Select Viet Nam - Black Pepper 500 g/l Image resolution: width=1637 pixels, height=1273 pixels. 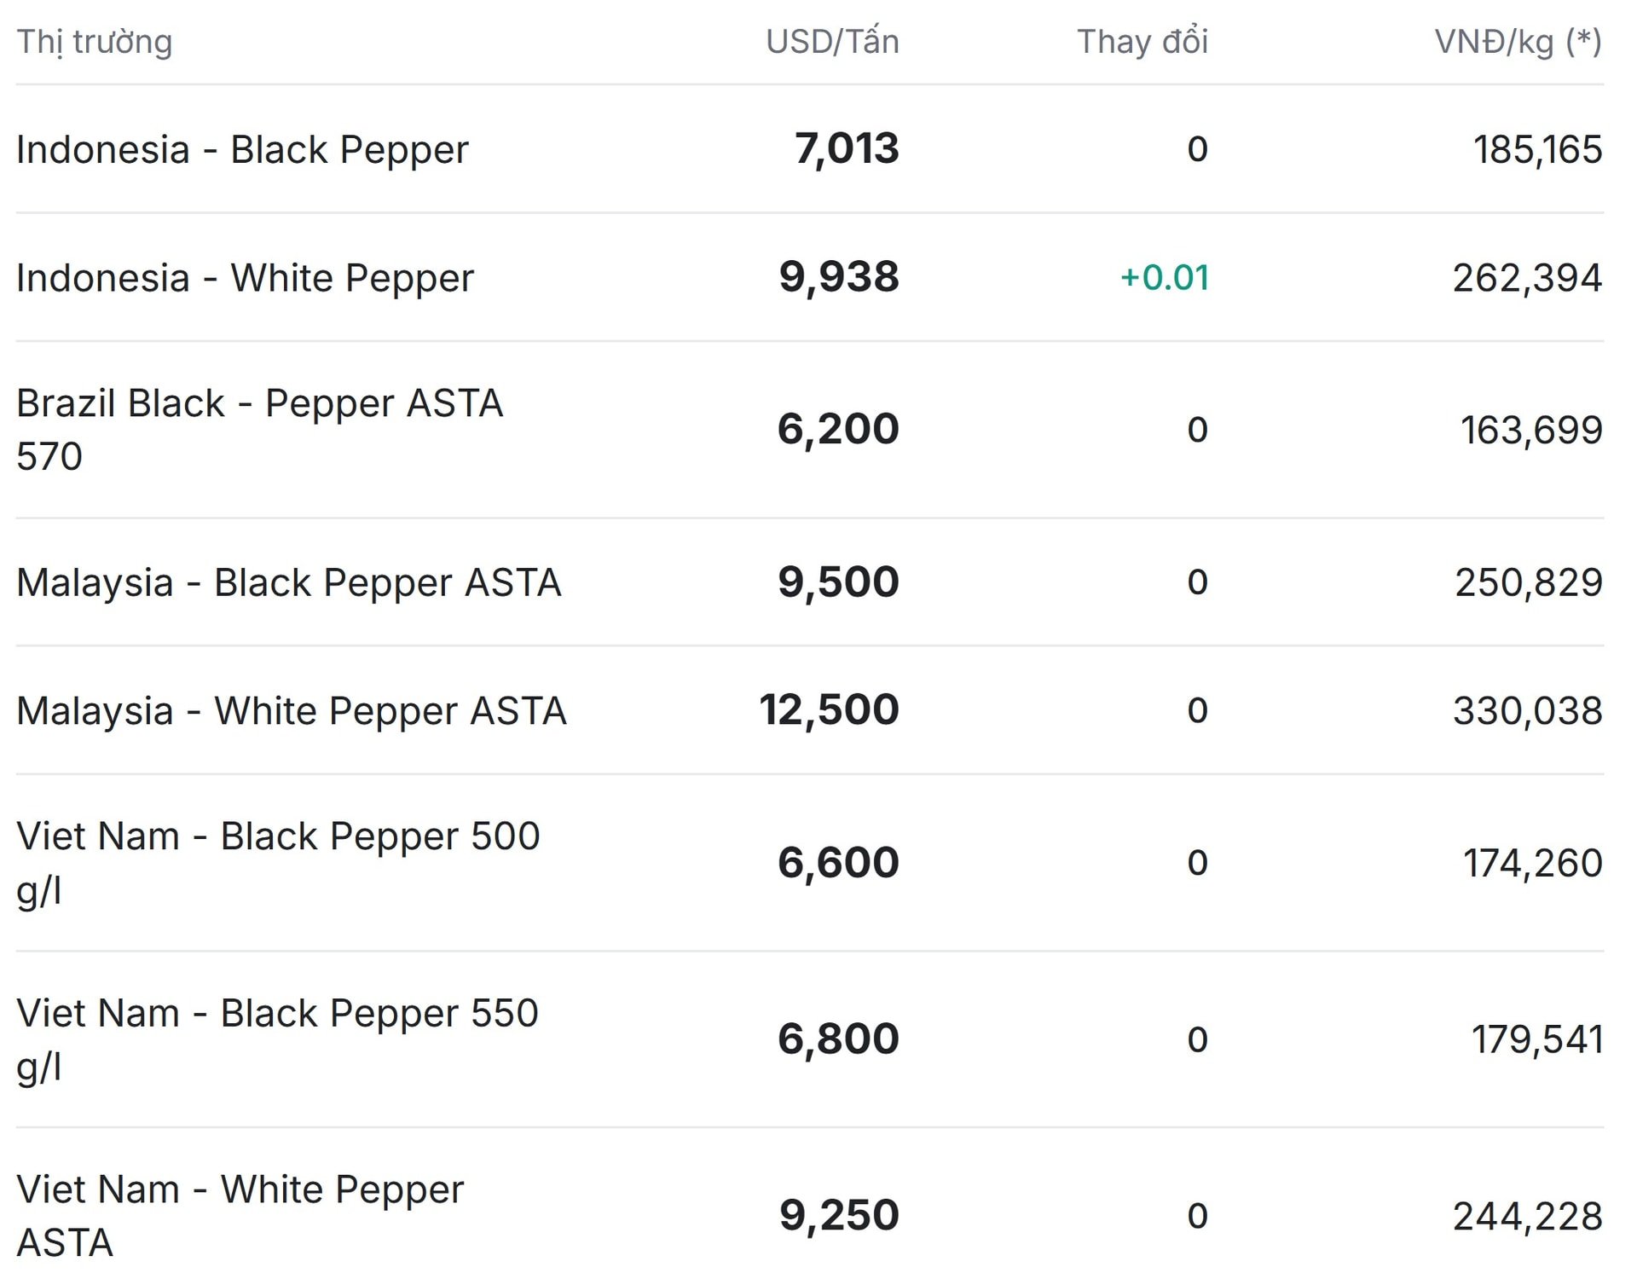277,862
